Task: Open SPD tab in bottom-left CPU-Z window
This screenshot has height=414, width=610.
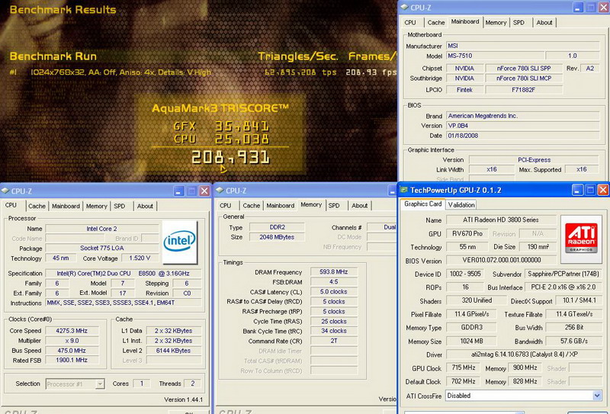Action: click(x=120, y=206)
